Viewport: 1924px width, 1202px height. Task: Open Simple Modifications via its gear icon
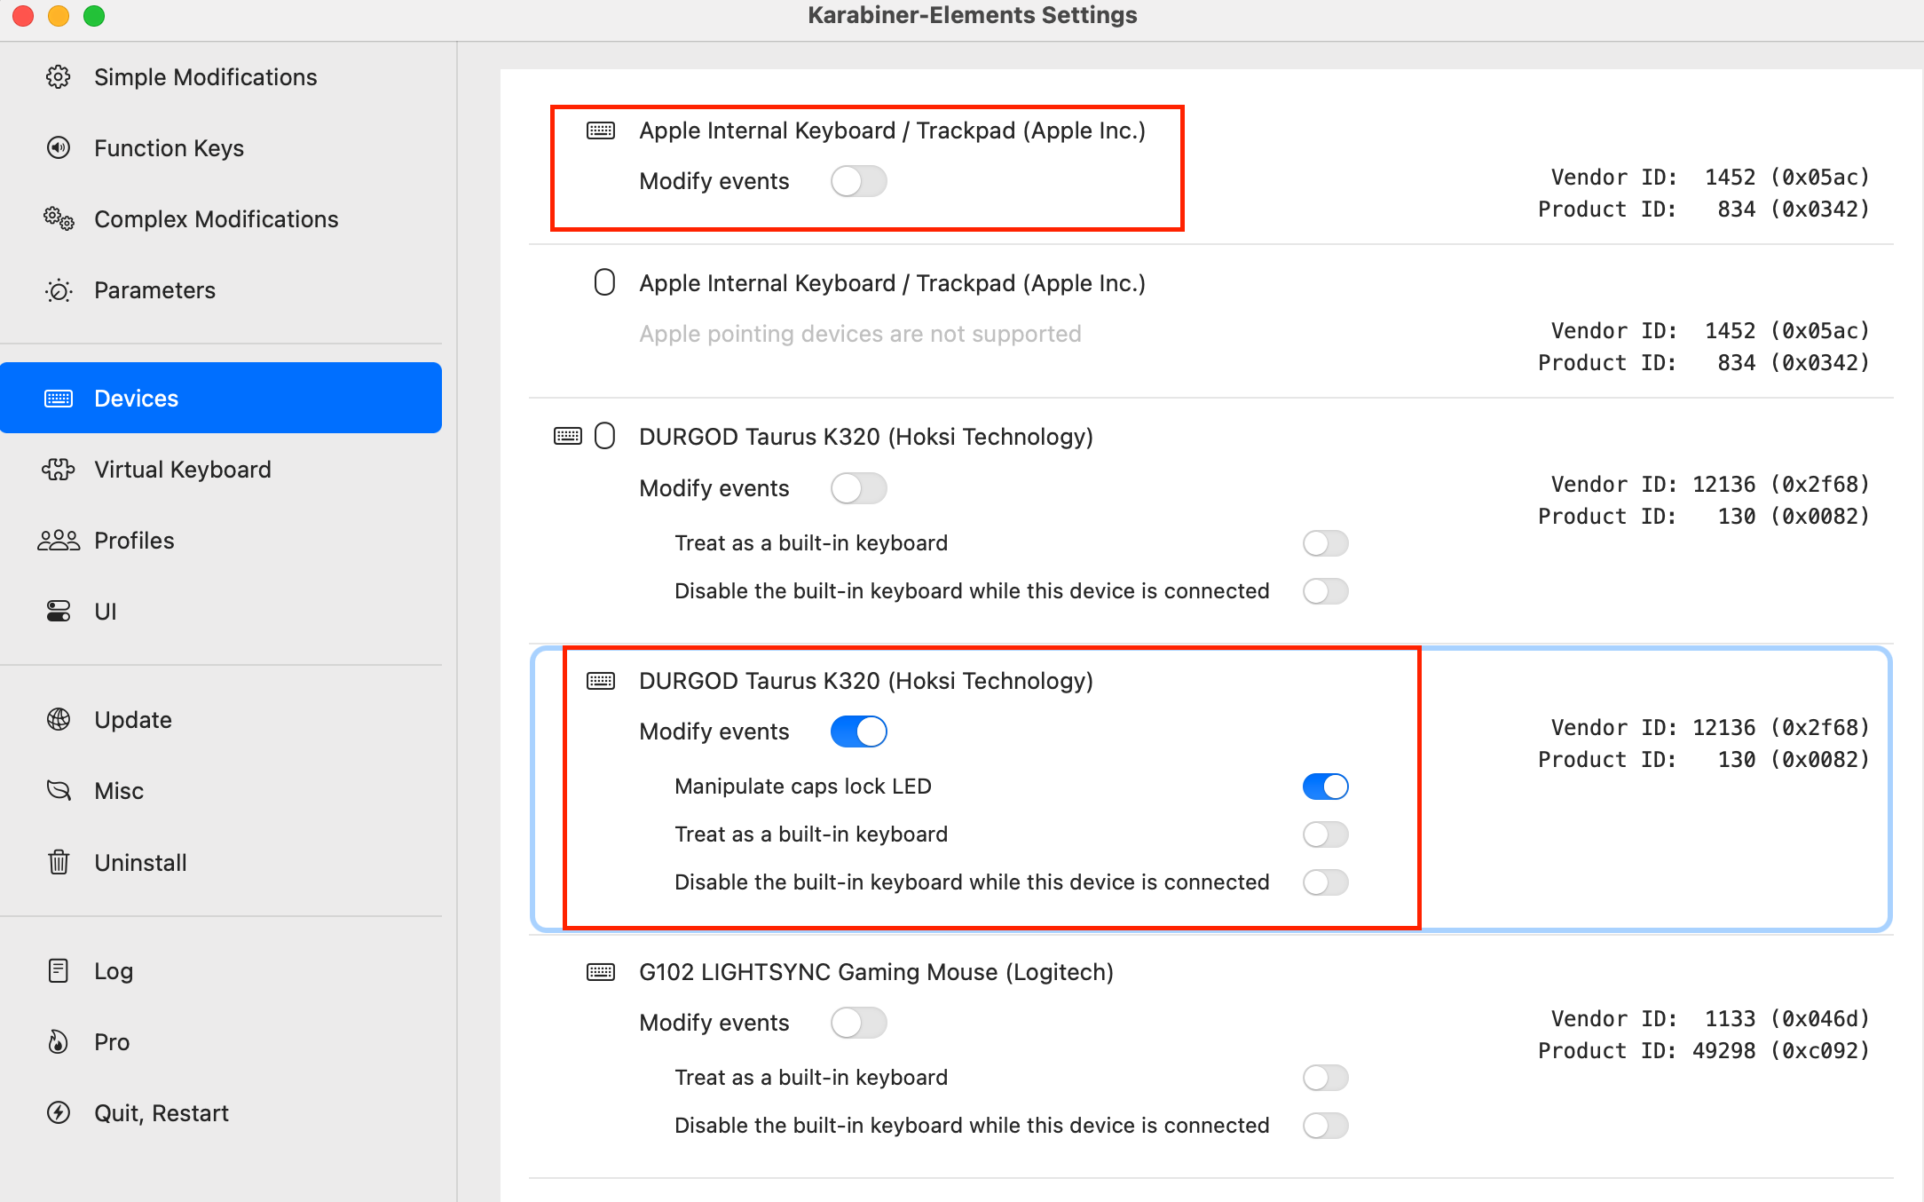59,77
